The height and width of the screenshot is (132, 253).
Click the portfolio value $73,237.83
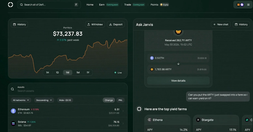click(x=68, y=34)
